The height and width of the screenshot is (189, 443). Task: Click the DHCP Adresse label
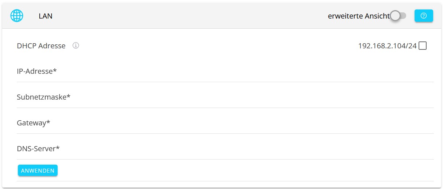click(41, 46)
